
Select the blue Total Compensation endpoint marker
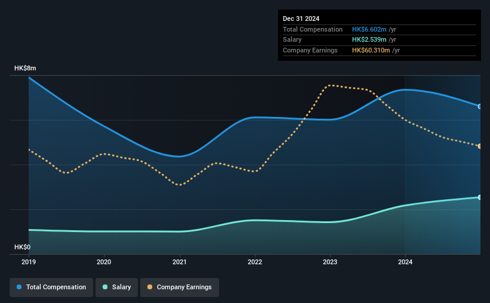click(479, 107)
